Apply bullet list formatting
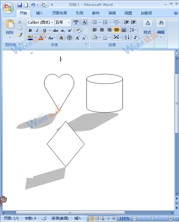179x222 pixels. [95, 22]
